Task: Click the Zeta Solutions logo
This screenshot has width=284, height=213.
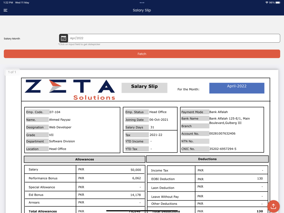Action: coord(70,90)
